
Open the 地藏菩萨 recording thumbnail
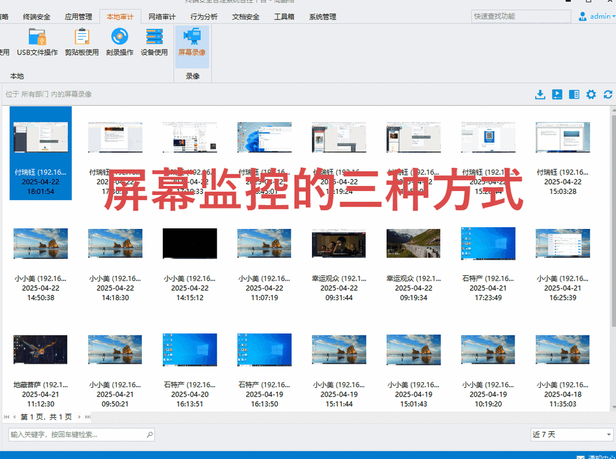pyautogui.click(x=40, y=349)
